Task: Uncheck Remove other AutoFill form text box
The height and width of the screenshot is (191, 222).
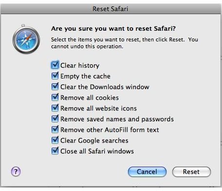Action: click(x=55, y=130)
